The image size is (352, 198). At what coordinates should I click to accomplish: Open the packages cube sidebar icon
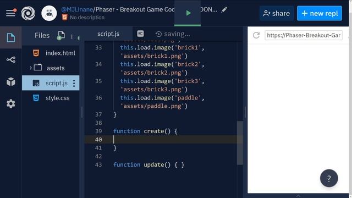click(11, 82)
